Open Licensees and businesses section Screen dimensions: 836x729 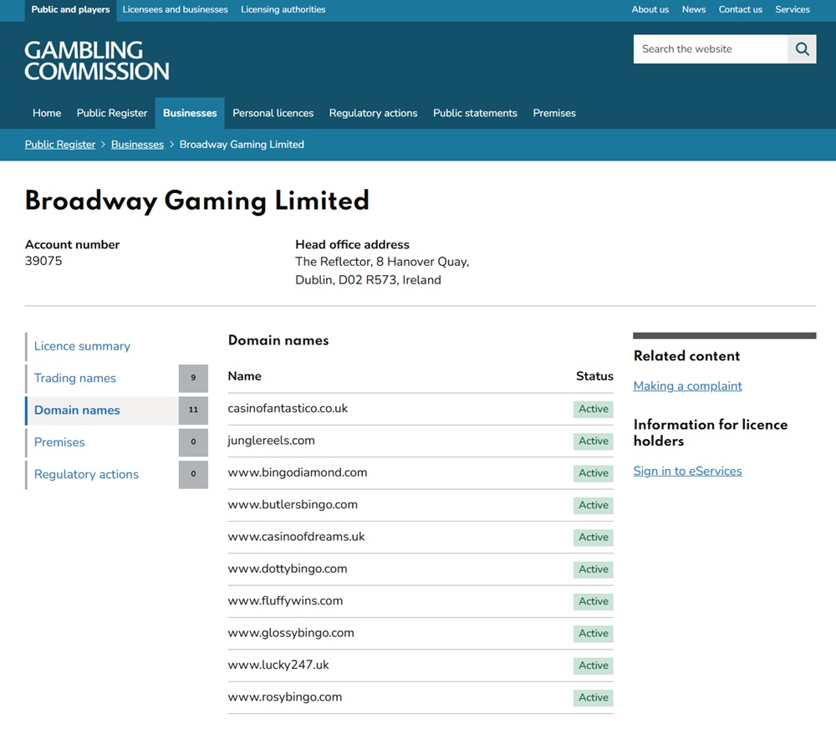coord(175,9)
